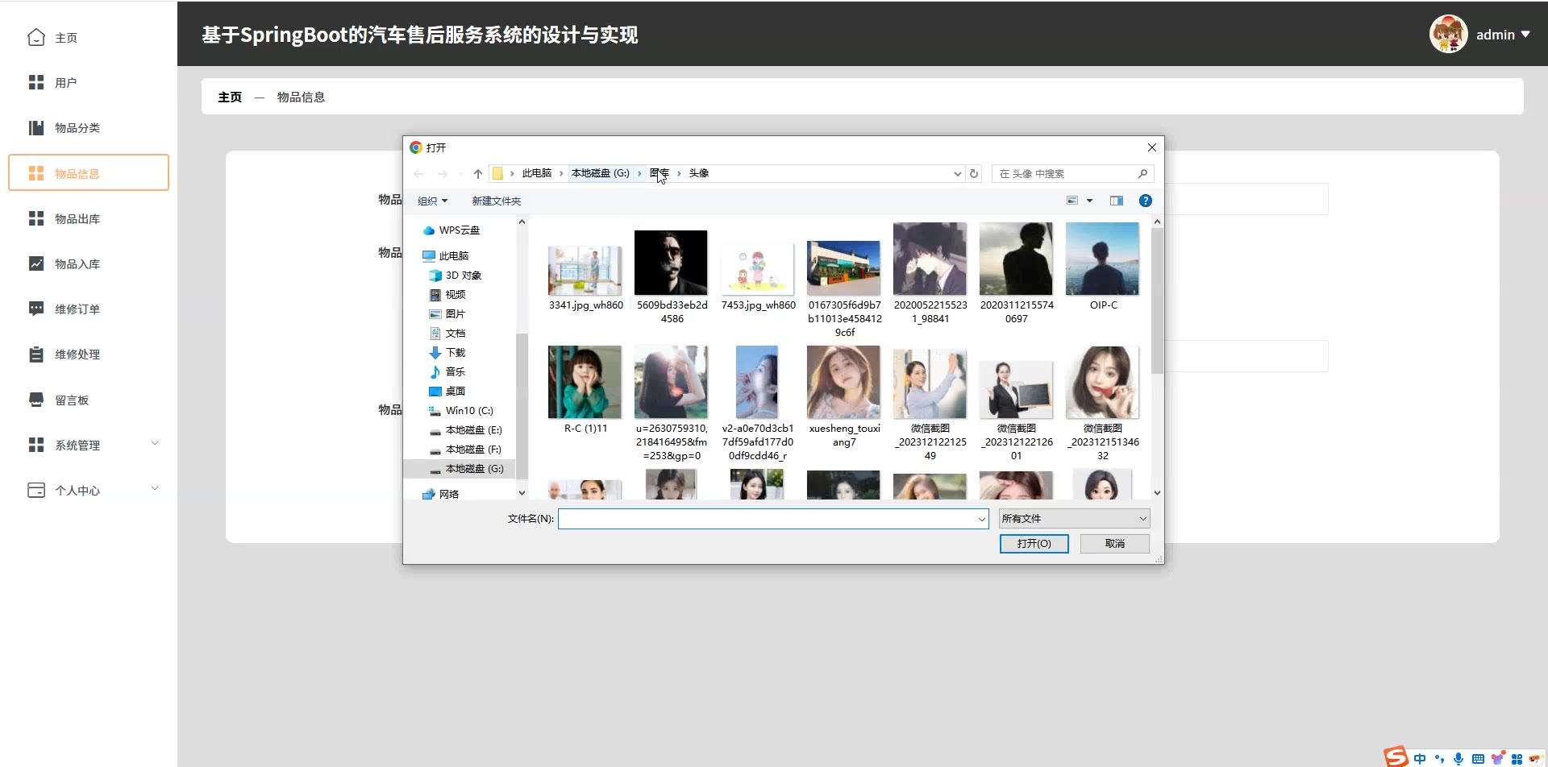
Task: Open 3D 对象 folder in tree
Action: point(455,275)
